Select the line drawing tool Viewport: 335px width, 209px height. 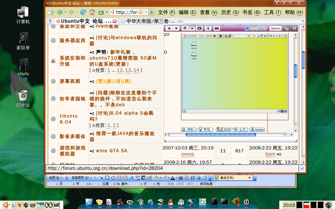point(95,178)
